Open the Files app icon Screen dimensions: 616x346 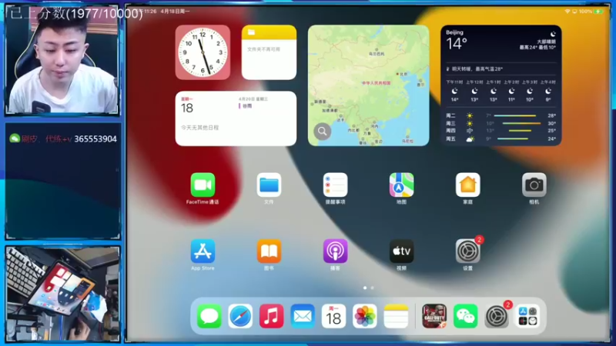click(269, 185)
